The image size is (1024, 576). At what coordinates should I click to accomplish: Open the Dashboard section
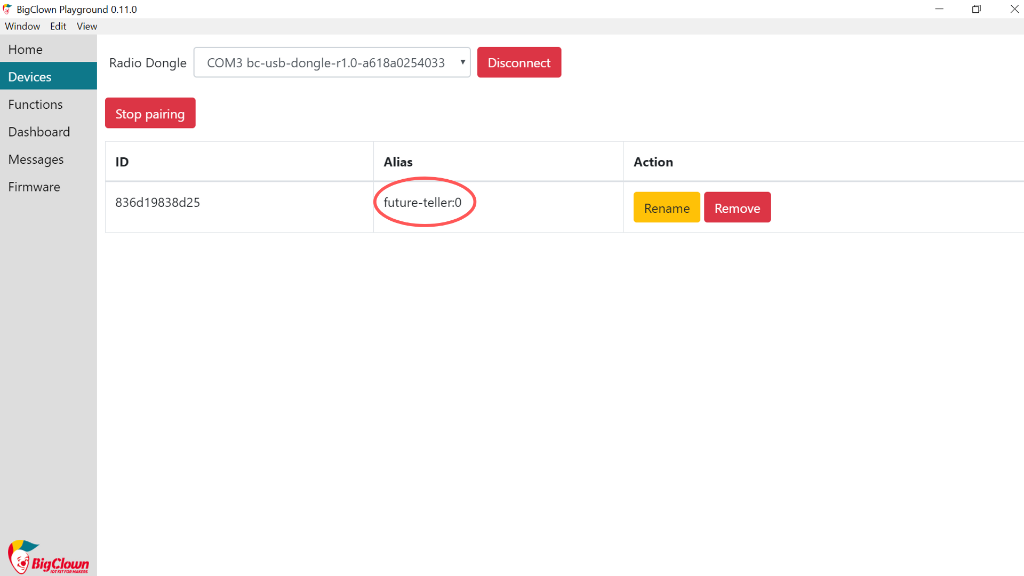48,132
